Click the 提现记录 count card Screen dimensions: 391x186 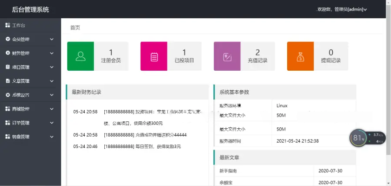[x=318, y=56]
